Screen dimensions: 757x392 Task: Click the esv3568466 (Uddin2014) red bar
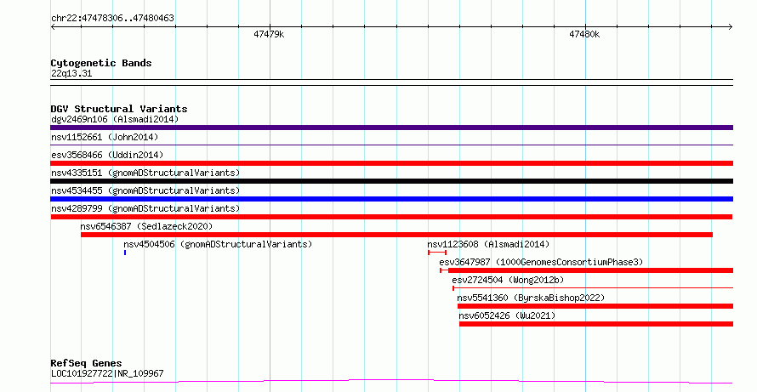[391, 163]
